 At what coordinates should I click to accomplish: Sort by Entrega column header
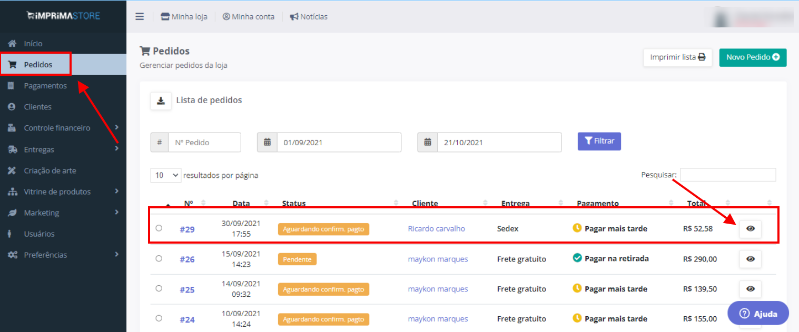point(515,203)
